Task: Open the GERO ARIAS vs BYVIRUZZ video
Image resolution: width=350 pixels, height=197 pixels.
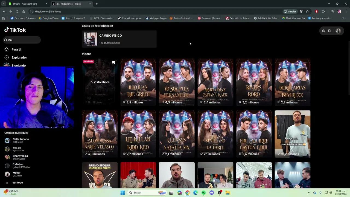Action: [293, 82]
